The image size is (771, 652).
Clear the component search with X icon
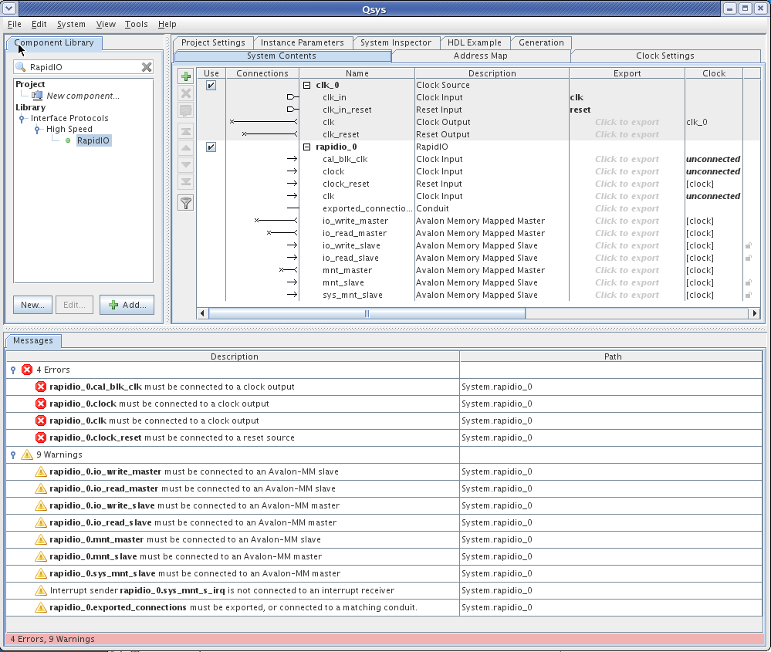pos(147,67)
